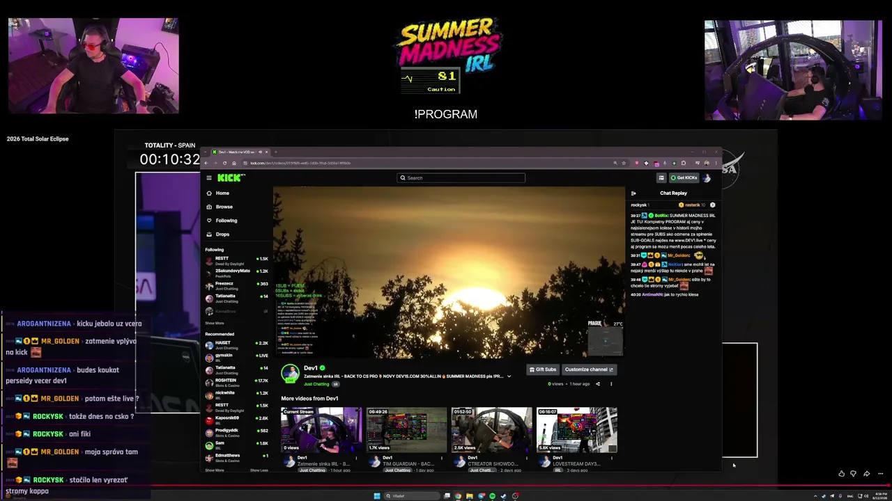
Task: Open Browse in Kick sidebar
Action: pyautogui.click(x=220, y=207)
